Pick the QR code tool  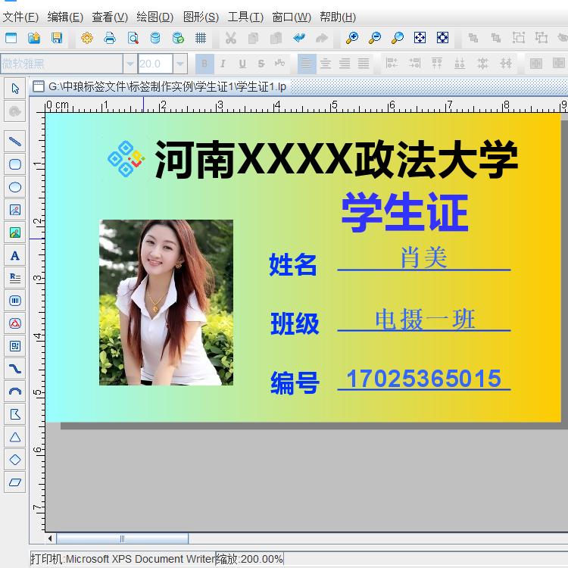(14, 346)
